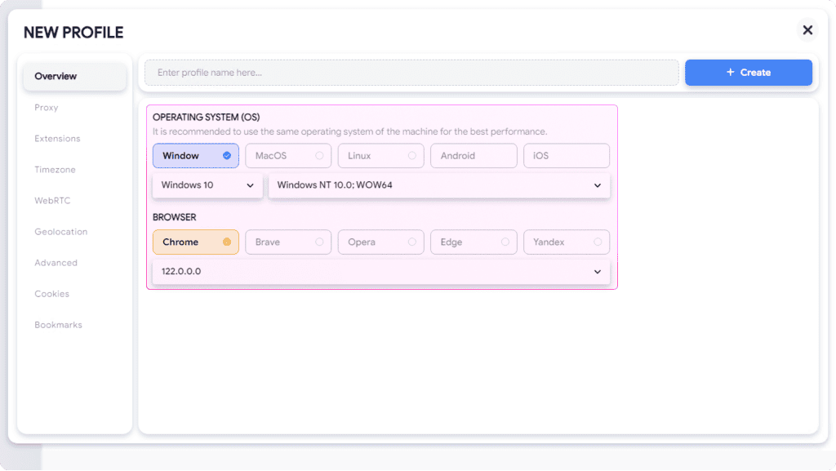This screenshot has height=471, width=836.
Task: Open the Geolocation tab
Action: (60, 232)
